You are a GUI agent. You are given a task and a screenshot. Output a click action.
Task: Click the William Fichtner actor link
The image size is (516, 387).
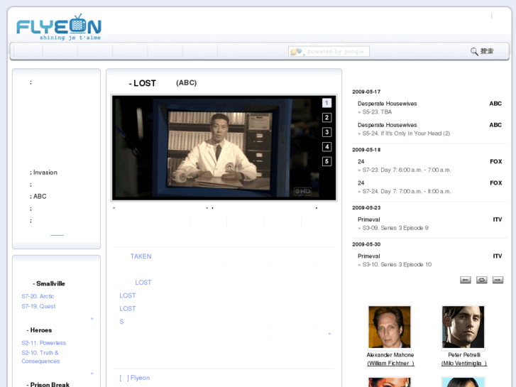click(390, 364)
